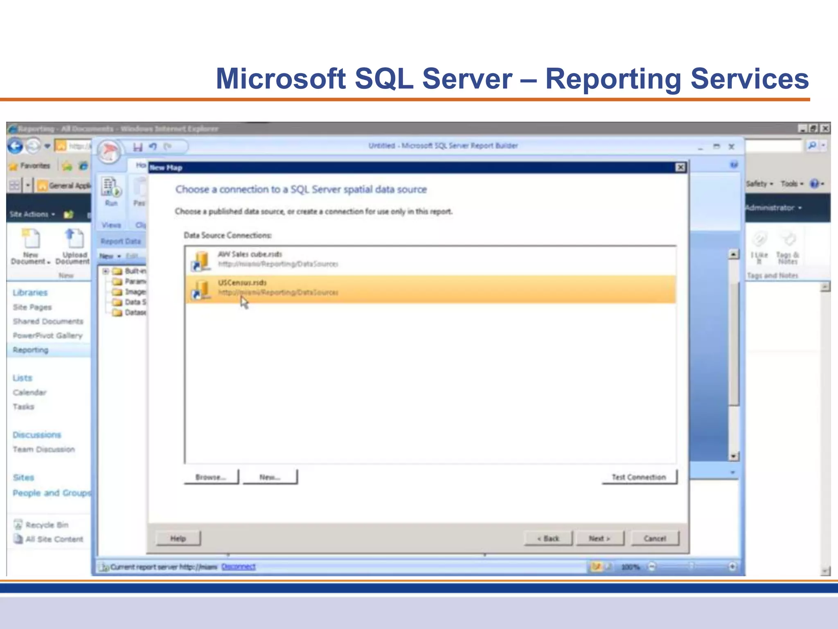Expand the New Document dropdown arrow
Screen dimensions: 838x629
point(49,262)
